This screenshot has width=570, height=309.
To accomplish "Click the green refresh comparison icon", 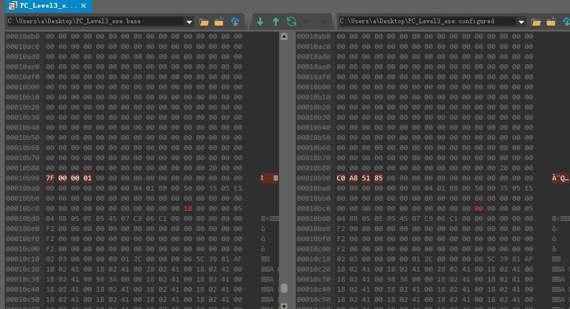I will pos(292,22).
